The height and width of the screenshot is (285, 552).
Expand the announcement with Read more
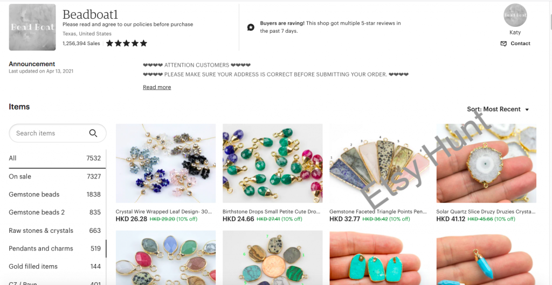pyautogui.click(x=157, y=87)
